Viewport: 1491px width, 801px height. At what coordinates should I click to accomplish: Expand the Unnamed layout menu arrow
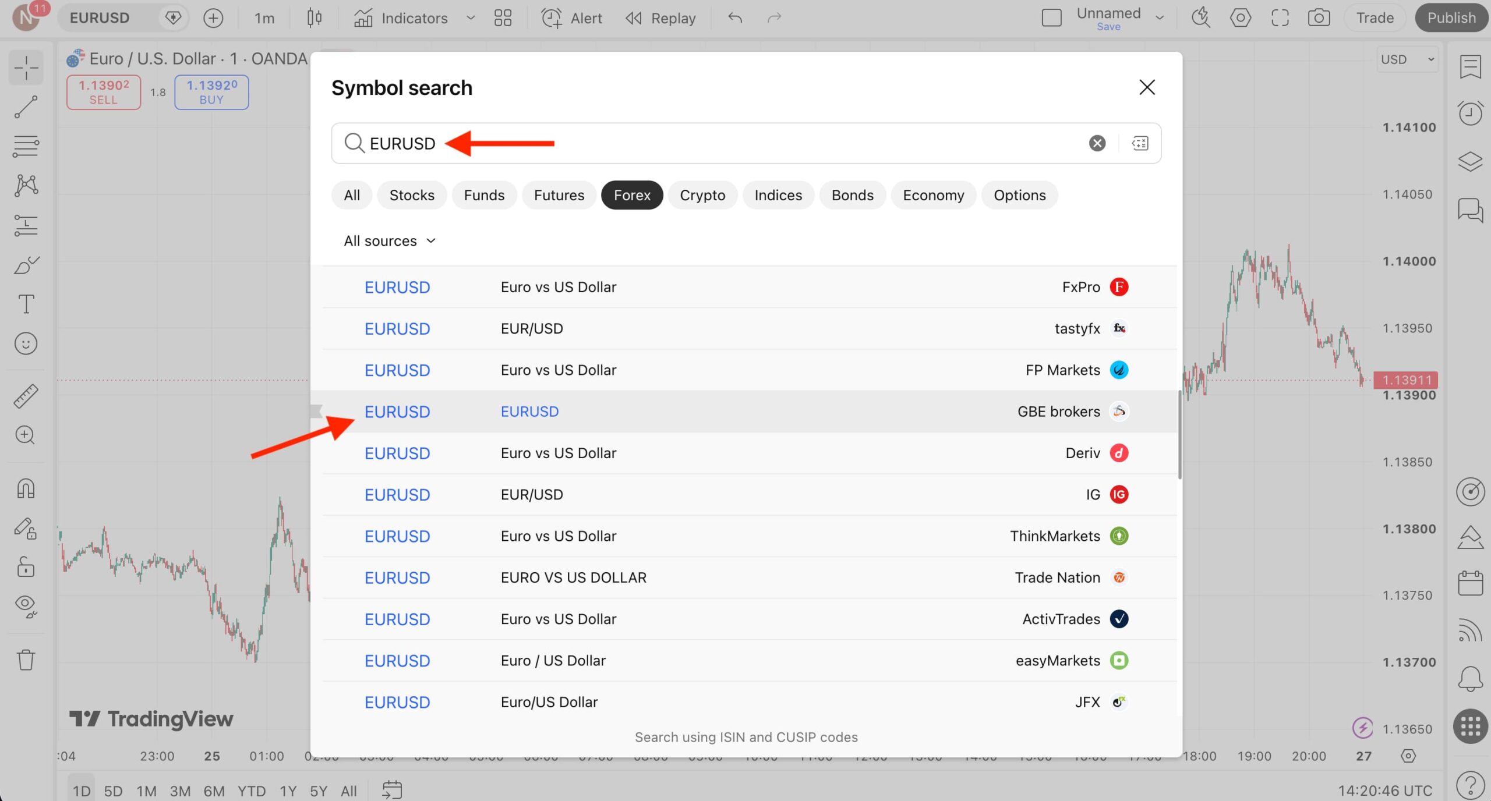tap(1160, 18)
